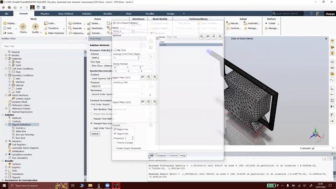Click Compute button in dialog
336x189 pixels.
[x=161, y=155]
